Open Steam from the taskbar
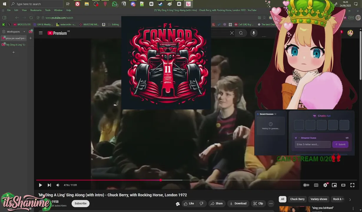The height and width of the screenshot is (212, 362). (x=160, y=4)
